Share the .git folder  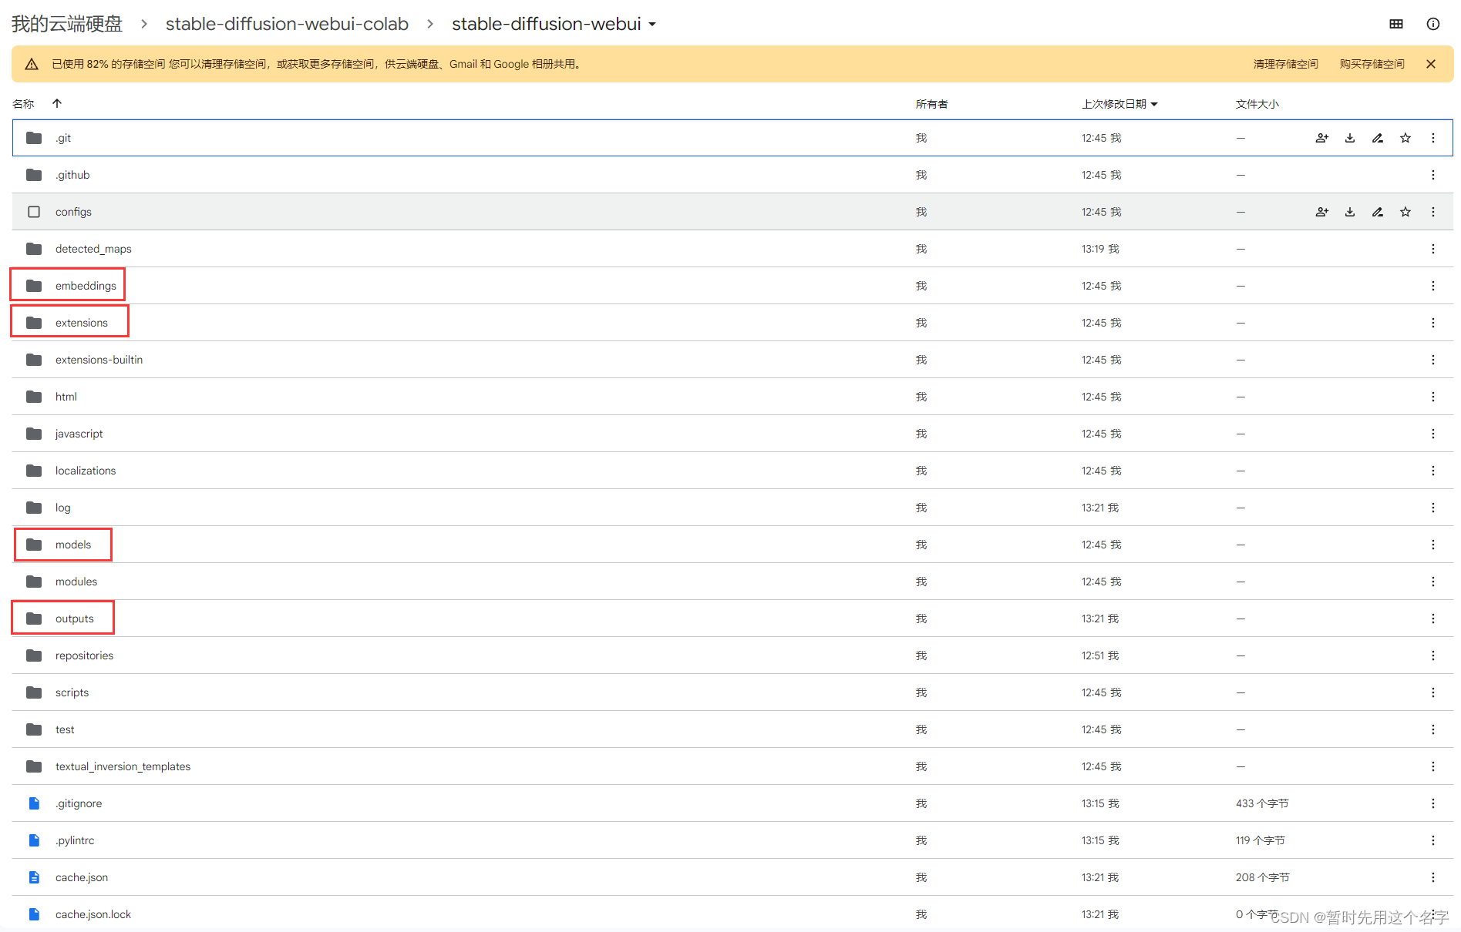point(1321,138)
